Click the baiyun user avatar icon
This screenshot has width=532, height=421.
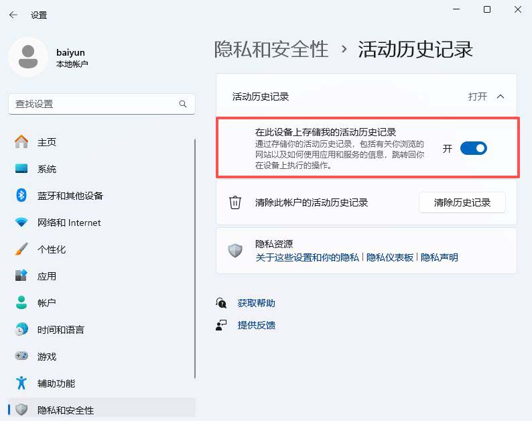[x=28, y=57]
